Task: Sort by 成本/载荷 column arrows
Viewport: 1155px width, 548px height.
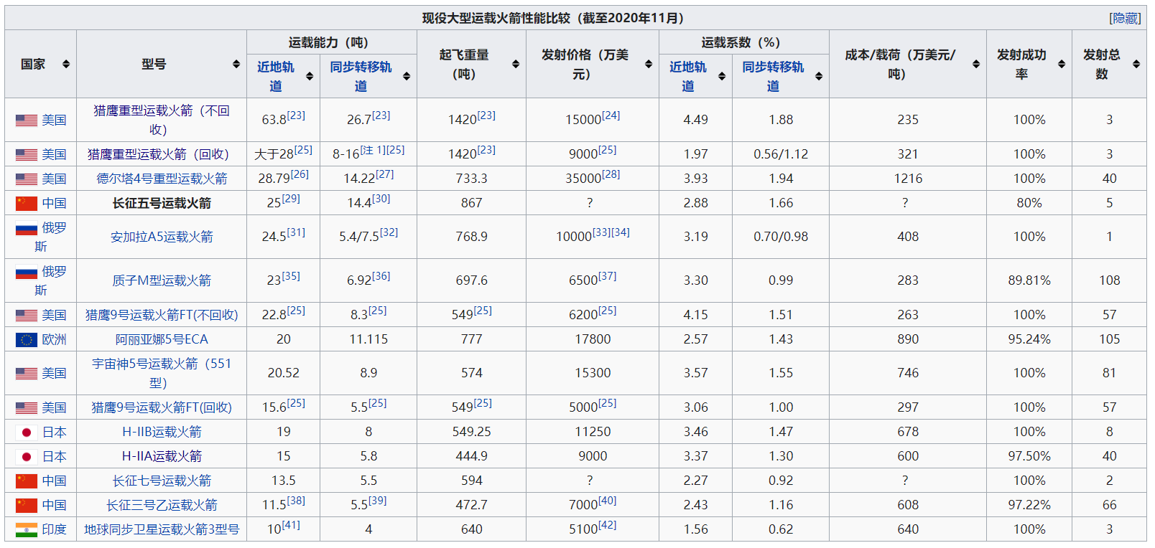Action: point(976,64)
